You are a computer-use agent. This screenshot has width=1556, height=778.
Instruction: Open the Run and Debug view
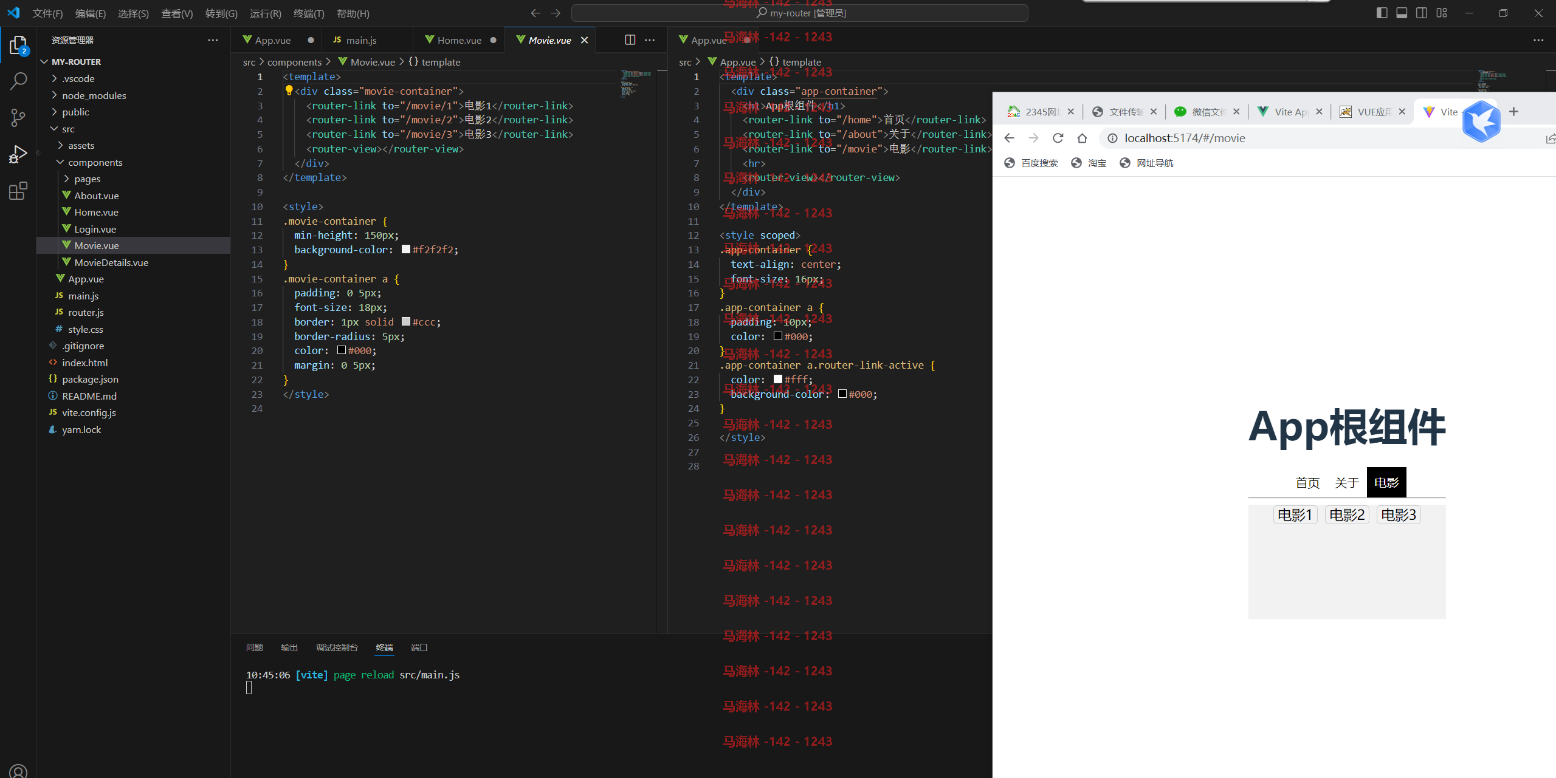tap(18, 154)
